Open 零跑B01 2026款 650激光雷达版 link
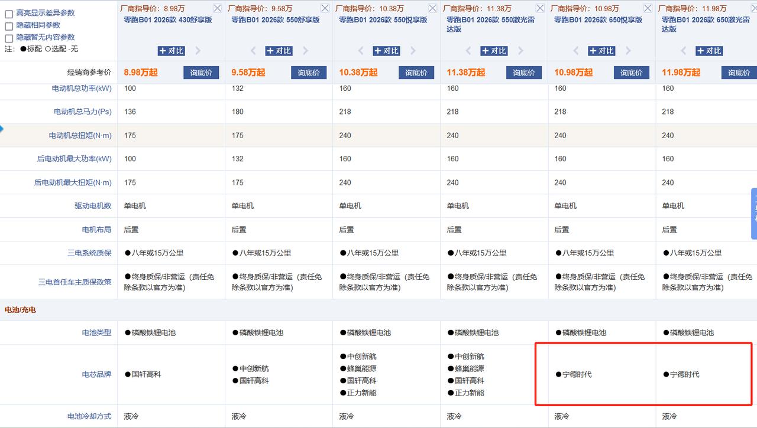 [706, 24]
